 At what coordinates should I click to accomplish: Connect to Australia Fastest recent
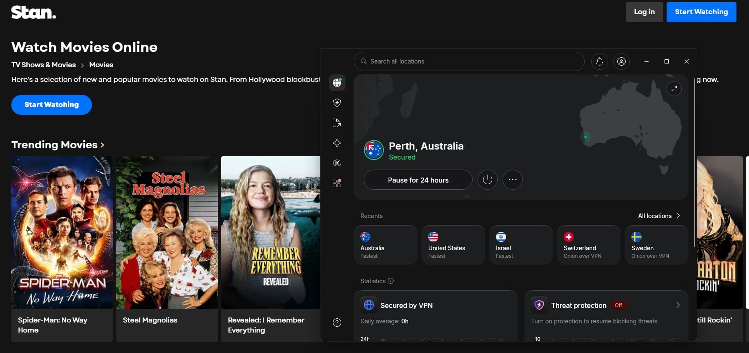(386, 245)
